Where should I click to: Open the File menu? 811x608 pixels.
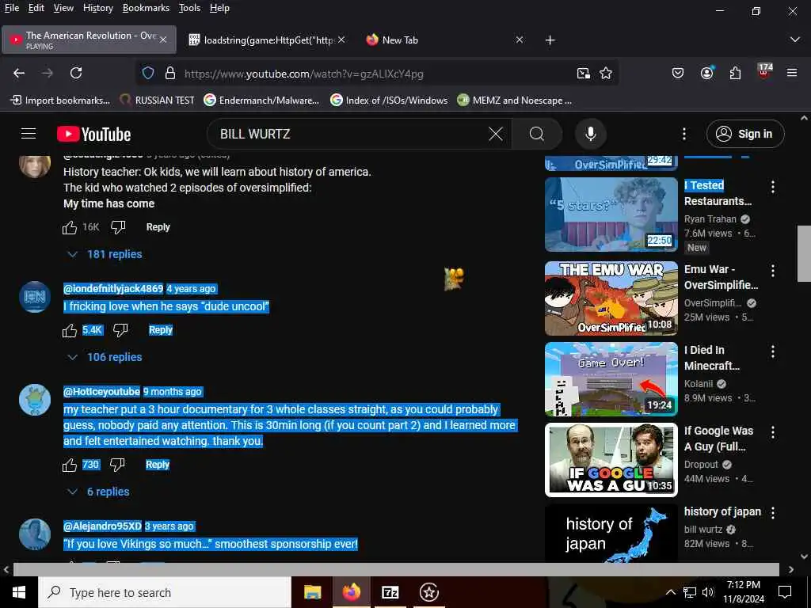(11, 8)
